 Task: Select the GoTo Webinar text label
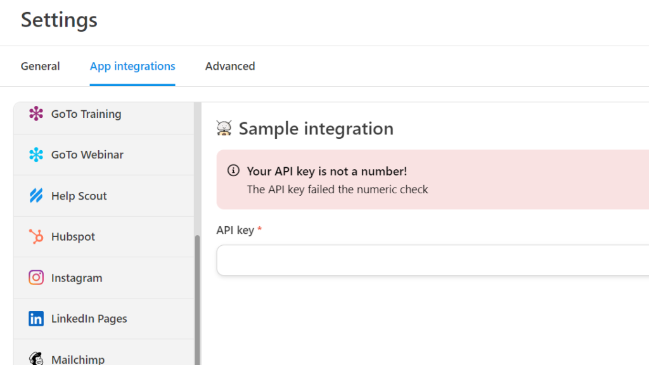87,155
